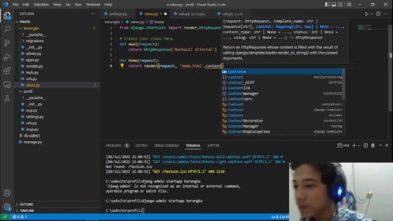Open the Explorer view in activity bar
This screenshot has width=393, height=221.
(x=7, y=15)
